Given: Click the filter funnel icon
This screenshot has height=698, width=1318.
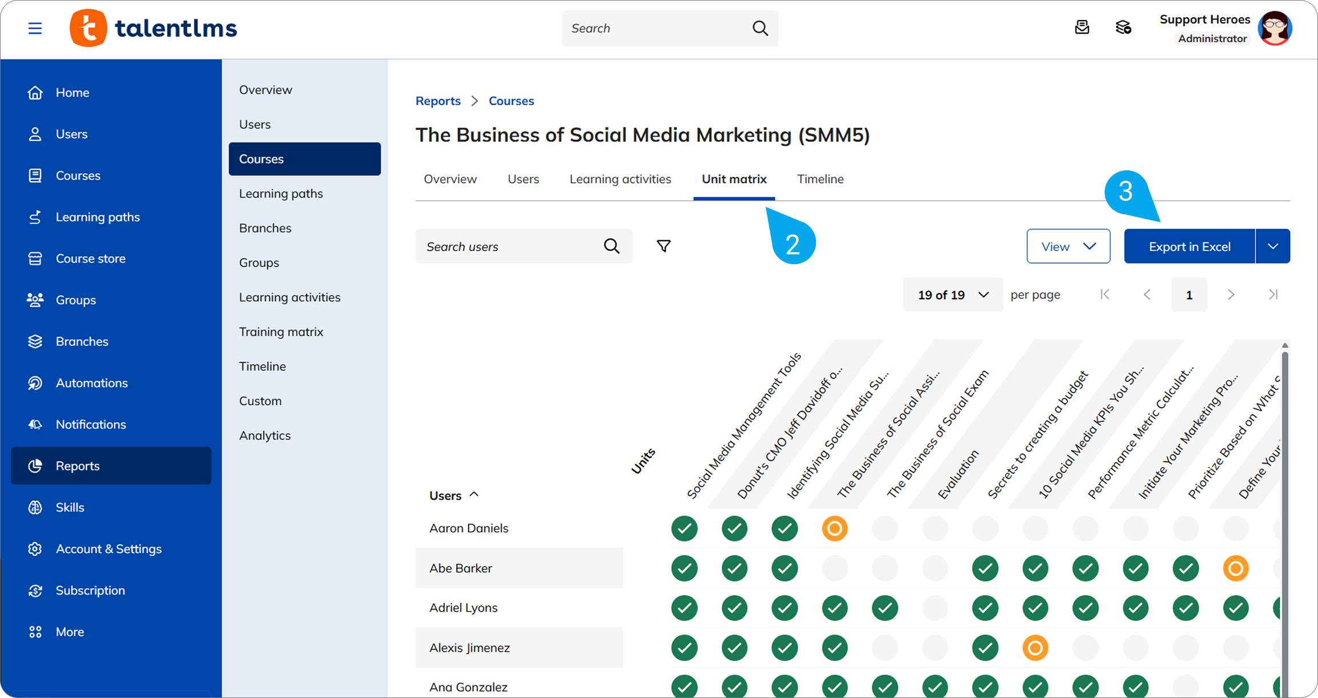Looking at the screenshot, I should tap(663, 246).
